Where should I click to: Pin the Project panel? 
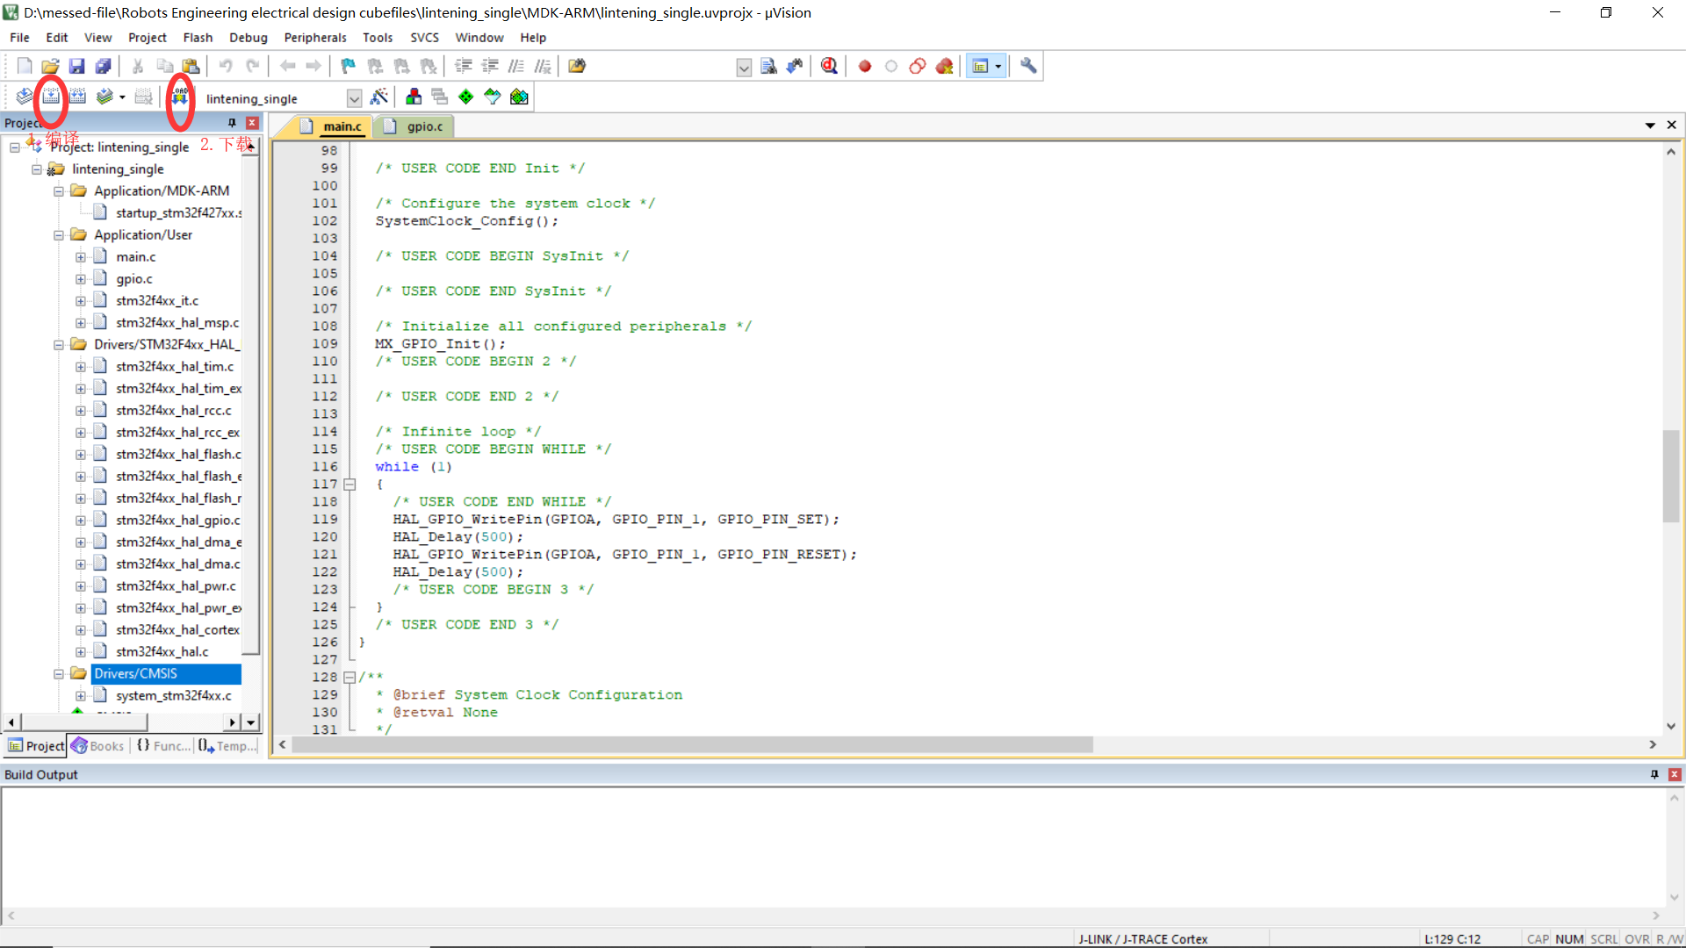pyautogui.click(x=232, y=123)
